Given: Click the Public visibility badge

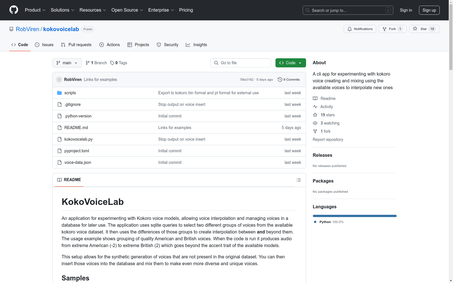Looking at the screenshot, I should pyautogui.click(x=88, y=29).
